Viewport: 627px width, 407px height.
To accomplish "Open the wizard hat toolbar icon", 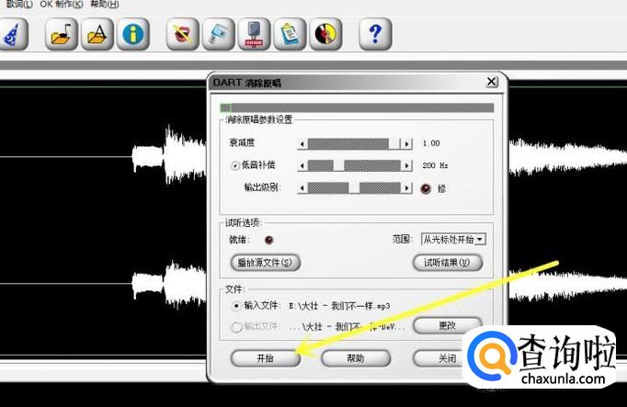I will [13, 34].
